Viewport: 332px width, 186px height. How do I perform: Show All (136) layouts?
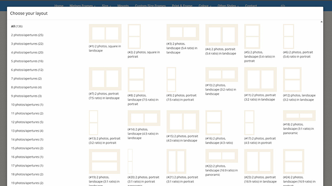[x=17, y=26]
